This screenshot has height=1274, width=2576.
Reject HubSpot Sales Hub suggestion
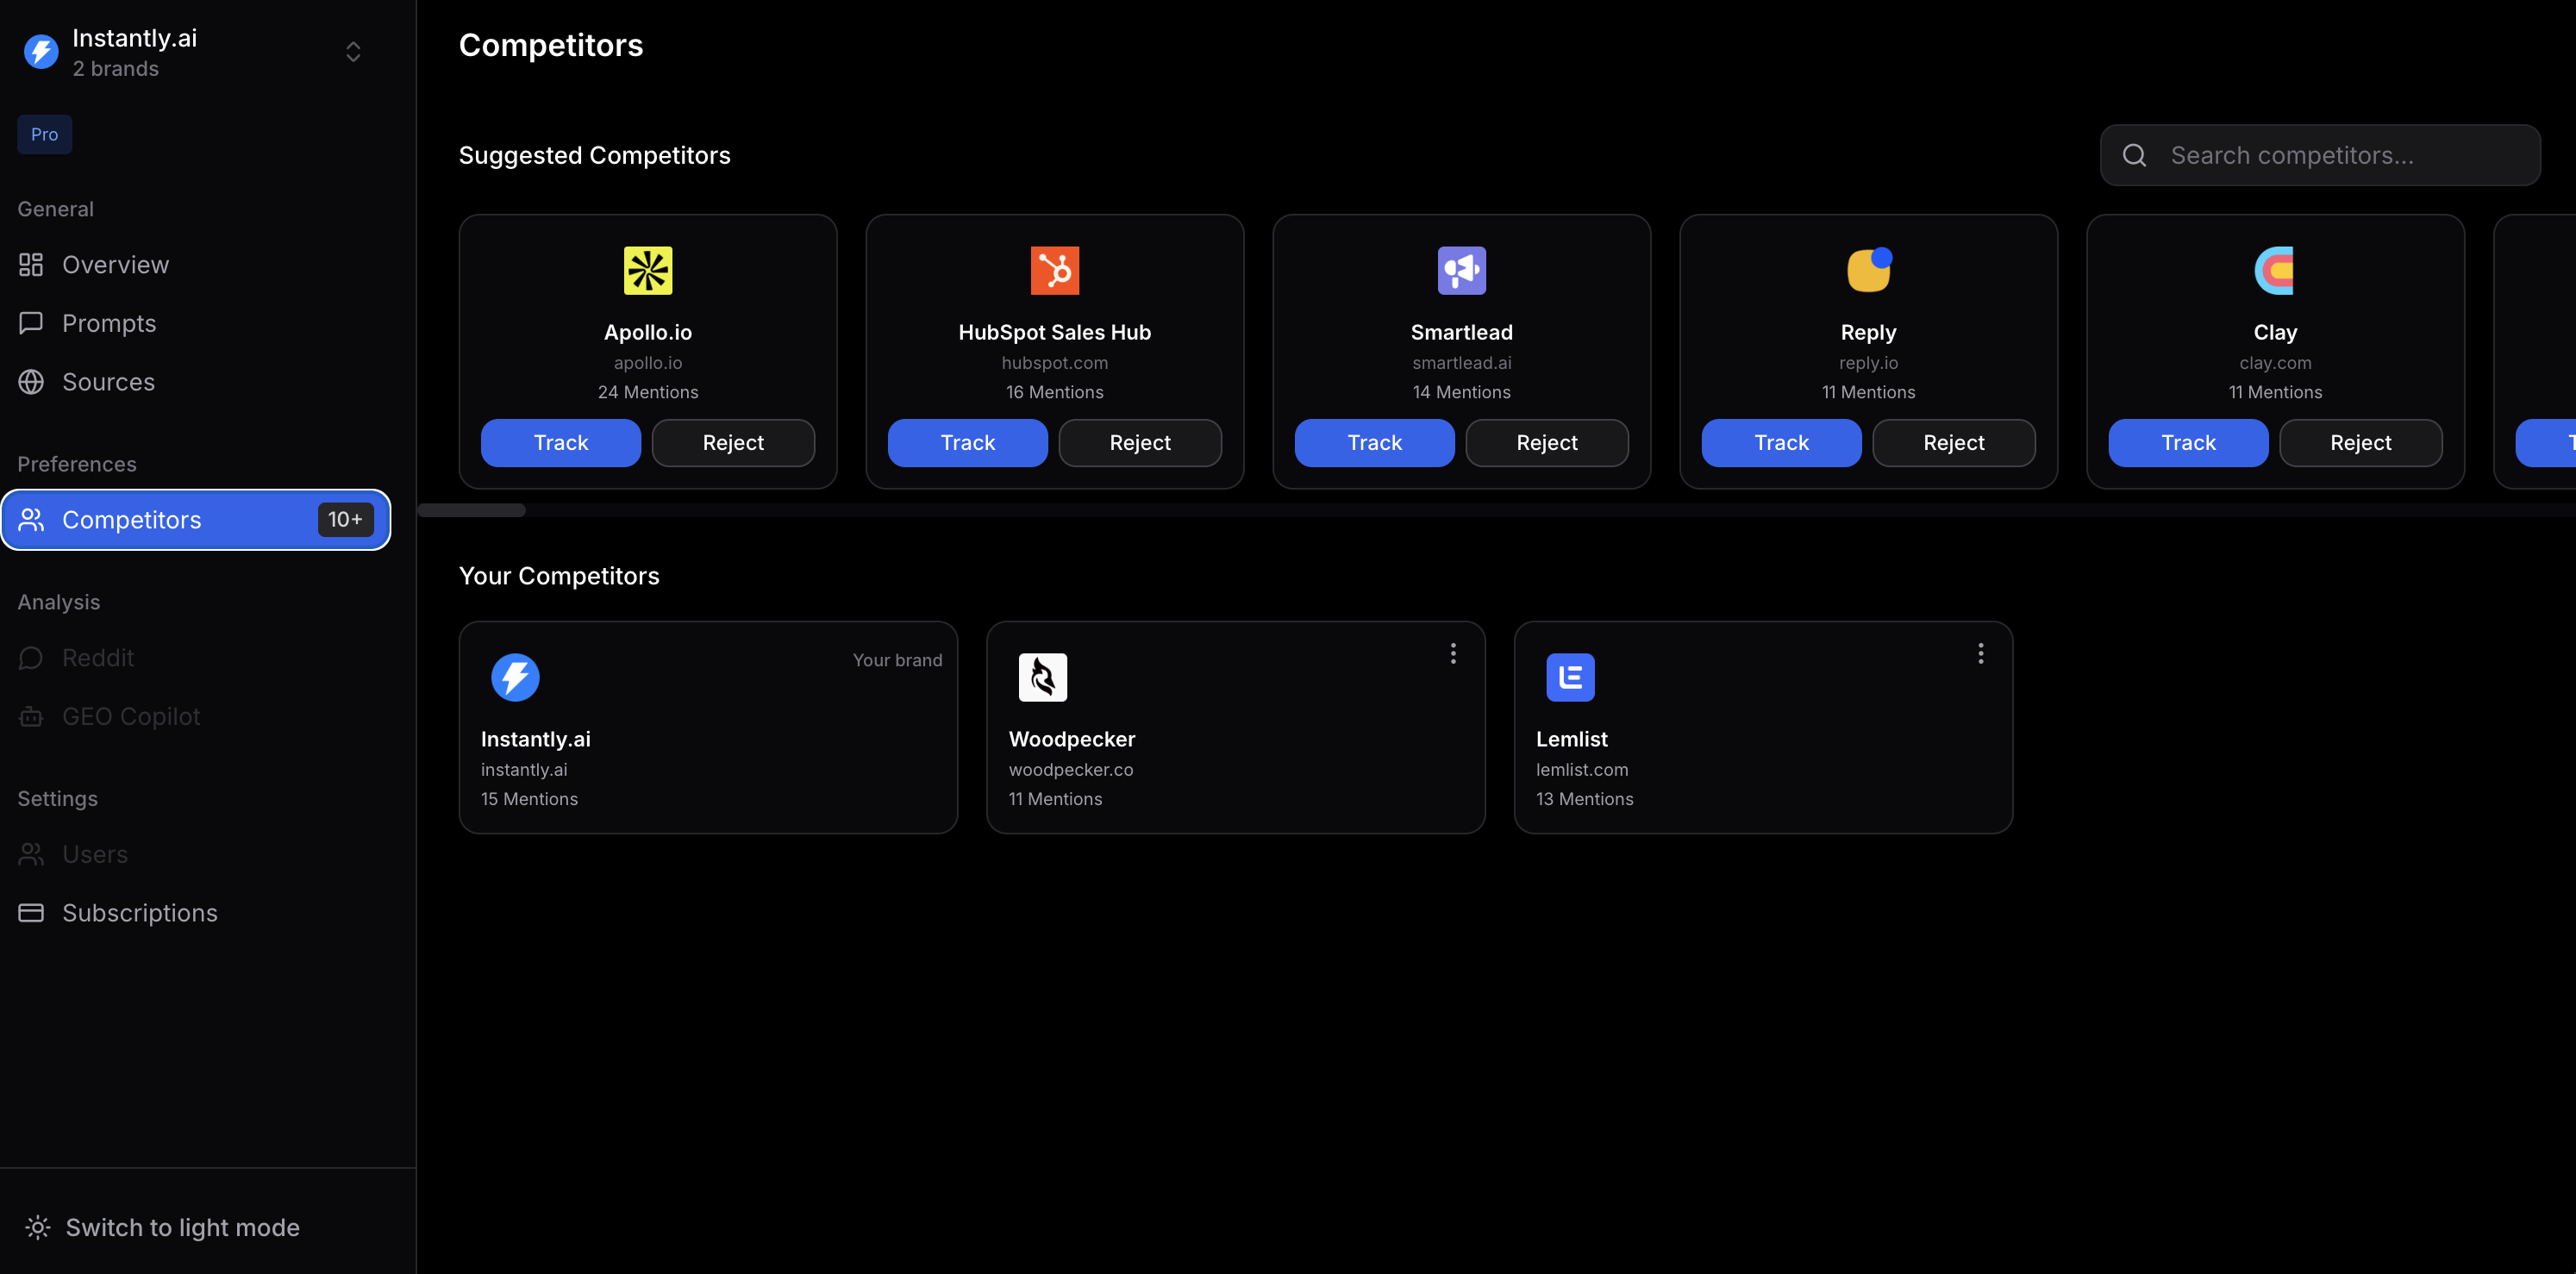pos(1140,443)
